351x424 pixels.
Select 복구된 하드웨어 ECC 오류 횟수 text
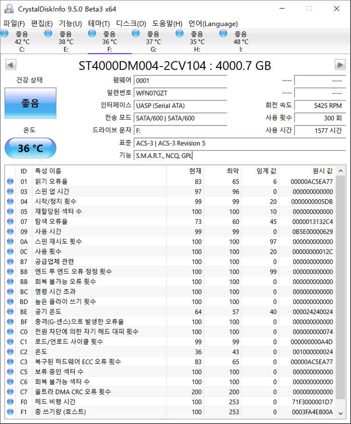[x=78, y=362]
